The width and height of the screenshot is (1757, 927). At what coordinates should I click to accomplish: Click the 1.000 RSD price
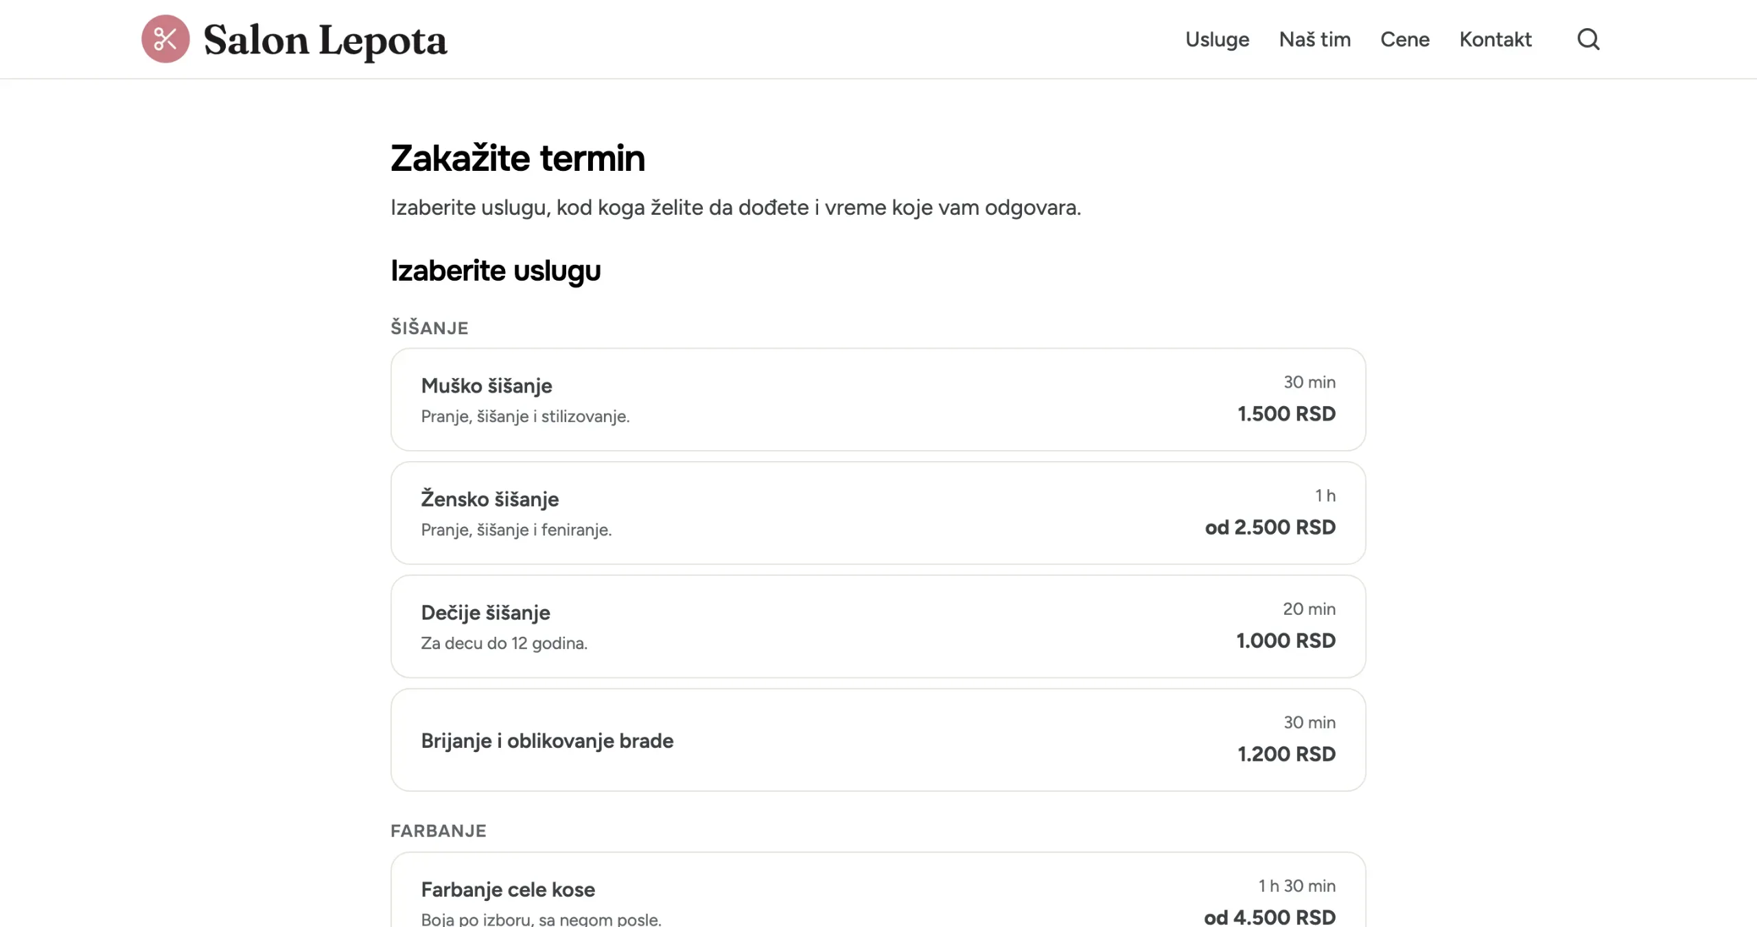coord(1285,640)
